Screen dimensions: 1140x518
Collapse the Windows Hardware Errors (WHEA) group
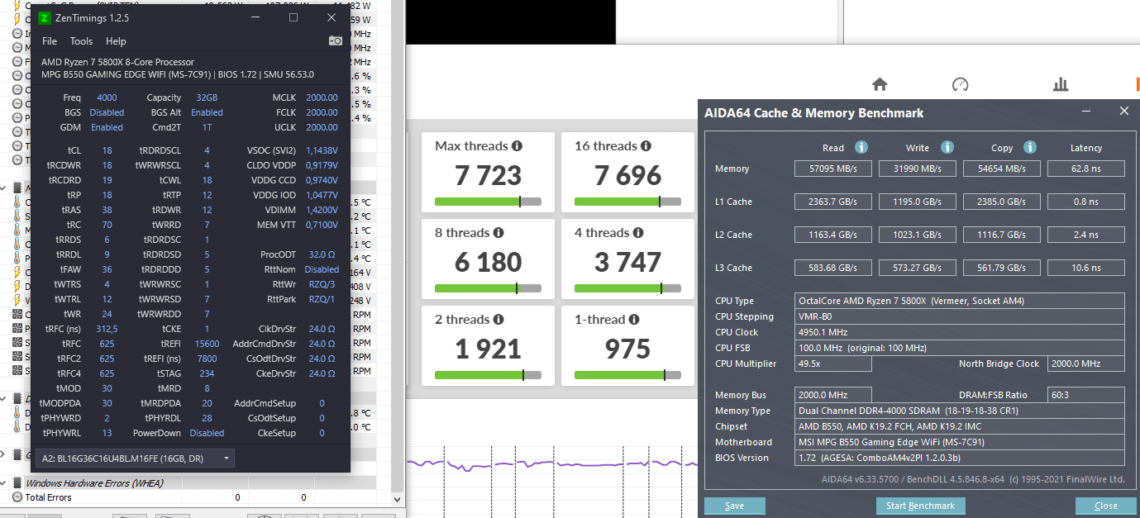4,482
